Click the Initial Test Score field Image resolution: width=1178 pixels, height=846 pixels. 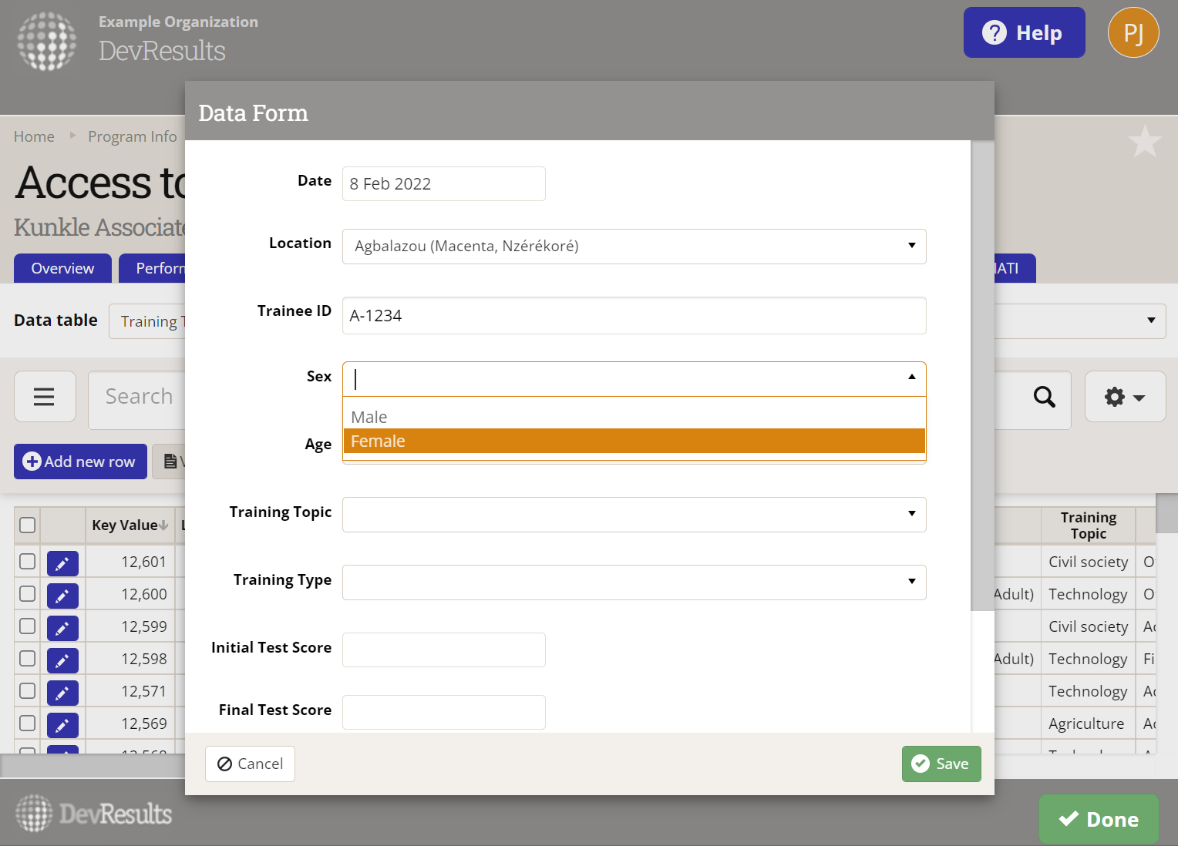point(444,650)
